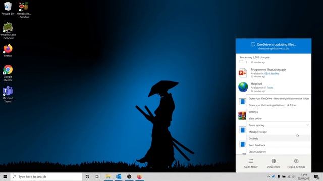Show hidden tray icons with the chevron

(268, 176)
